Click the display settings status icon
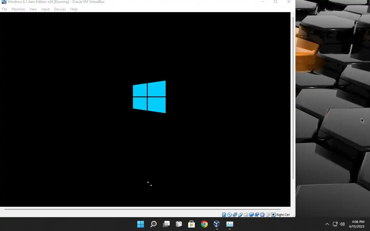 pyautogui.click(x=251, y=215)
